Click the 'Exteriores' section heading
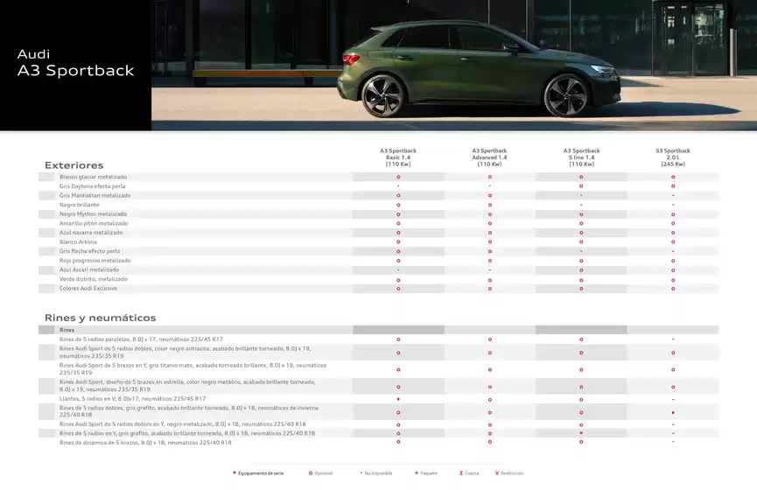The width and height of the screenshot is (757, 490). [74, 165]
